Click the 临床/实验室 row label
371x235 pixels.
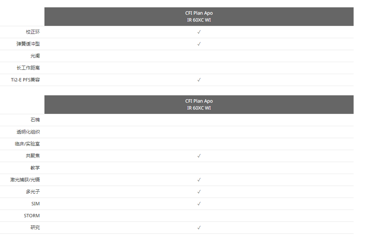coord(27,144)
